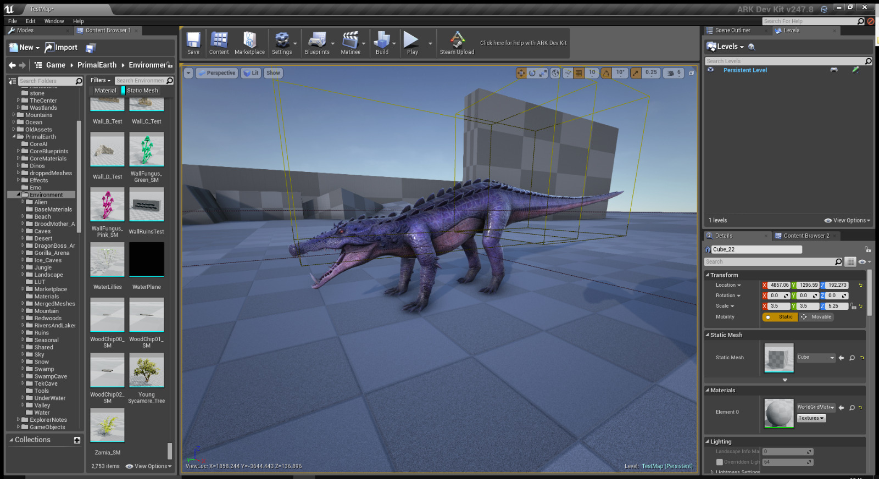
Task: Click the Build toolbar icon
Action: pos(382,43)
